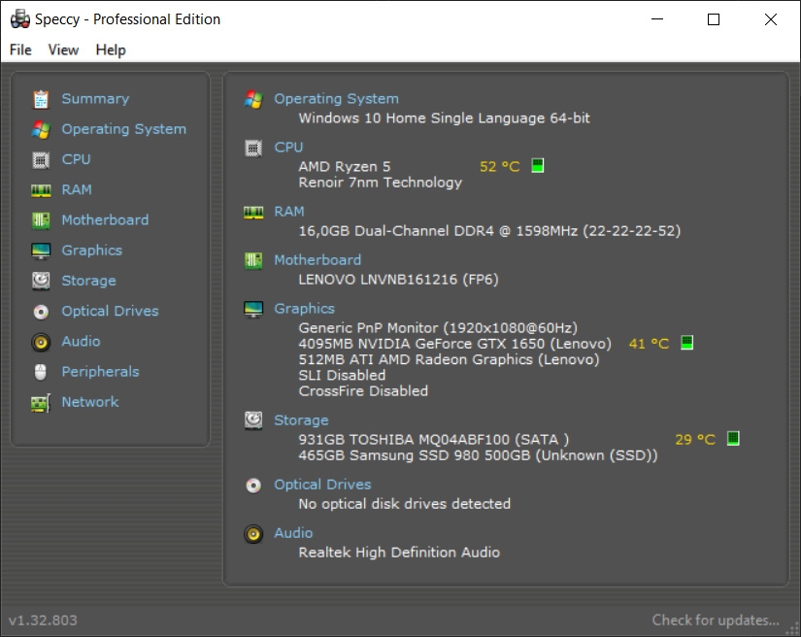Click the Optical Drives disc icon in summary panel
Image resolution: width=801 pixels, height=637 pixels.
pos(253,486)
